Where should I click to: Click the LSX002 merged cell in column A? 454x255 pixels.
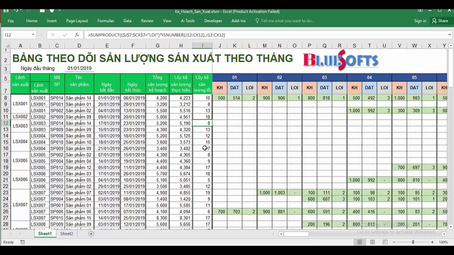(20, 117)
